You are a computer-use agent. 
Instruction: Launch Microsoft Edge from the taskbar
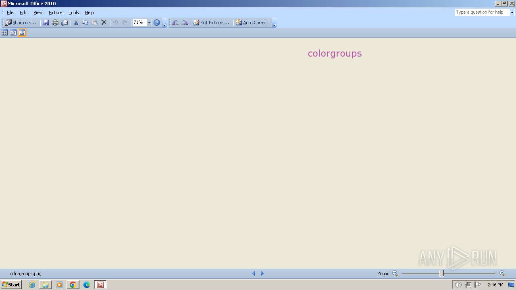pos(86,285)
